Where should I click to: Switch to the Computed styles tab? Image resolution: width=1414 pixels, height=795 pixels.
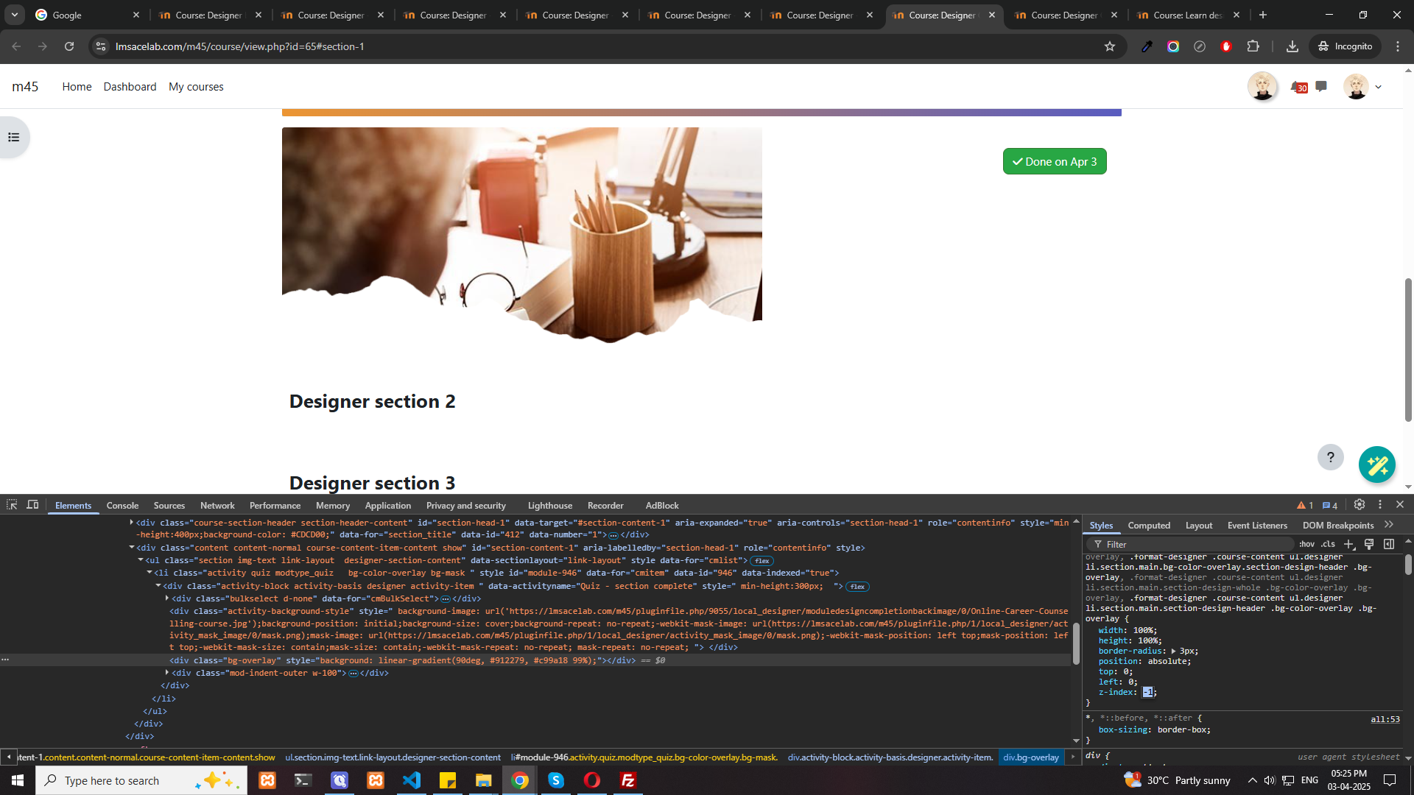(x=1148, y=526)
